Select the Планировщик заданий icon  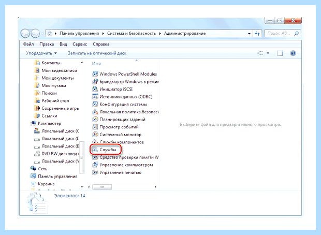[95, 120]
